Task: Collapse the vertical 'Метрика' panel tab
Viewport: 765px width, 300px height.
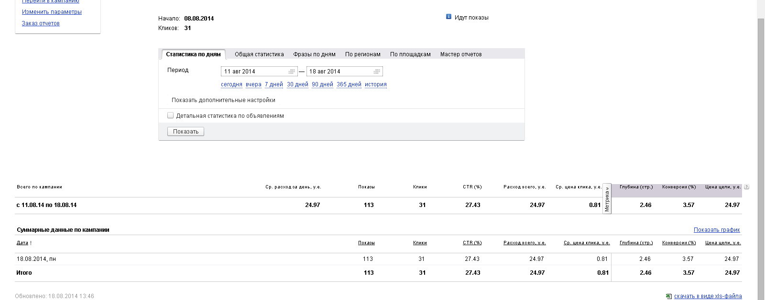Action: click(x=607, y=199)
